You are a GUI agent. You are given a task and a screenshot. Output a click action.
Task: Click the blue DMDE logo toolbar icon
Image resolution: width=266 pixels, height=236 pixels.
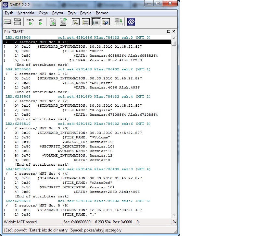pos(131,22)
